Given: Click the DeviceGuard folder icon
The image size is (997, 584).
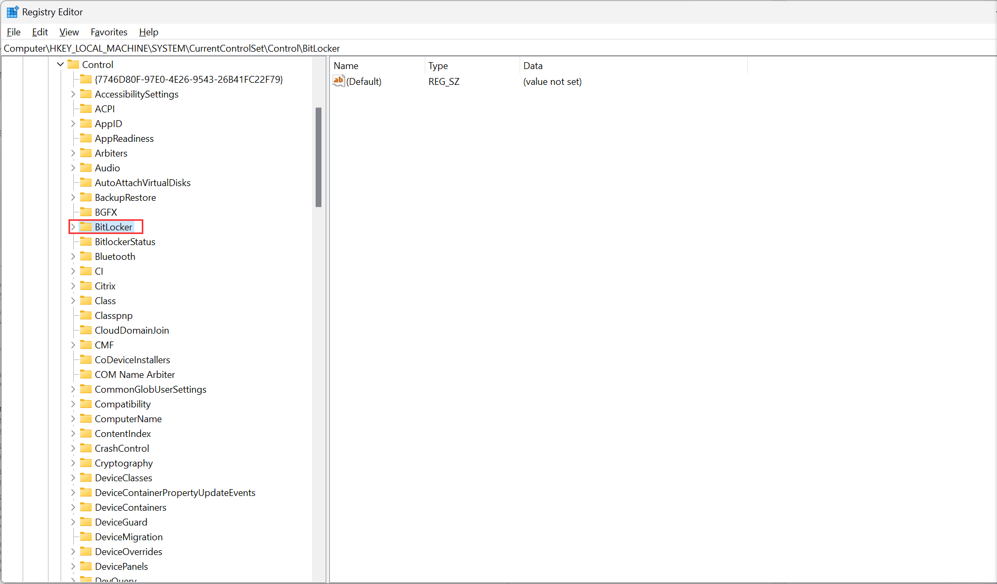Looking at the screenshot, I should (86, 522).
